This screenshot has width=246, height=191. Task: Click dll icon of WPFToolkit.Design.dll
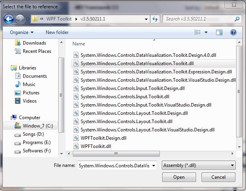76,138
